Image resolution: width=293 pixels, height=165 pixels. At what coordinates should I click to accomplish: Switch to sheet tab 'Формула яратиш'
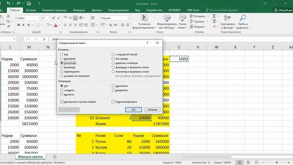coord(30,157)
